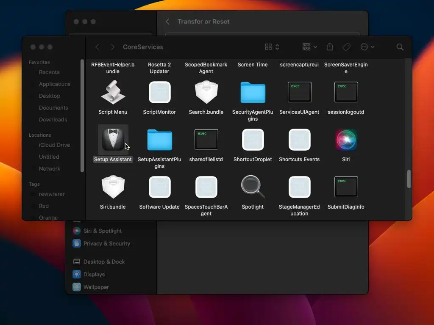
Task: Select the Script Menu app icon
Action: [x=113, y=92]
